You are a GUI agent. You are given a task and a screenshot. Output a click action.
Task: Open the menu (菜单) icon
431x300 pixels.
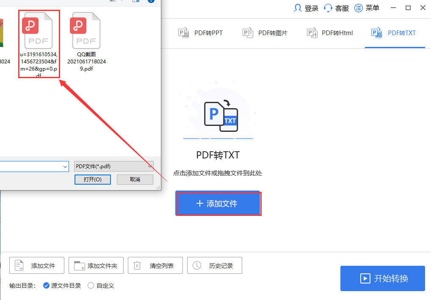358,8
